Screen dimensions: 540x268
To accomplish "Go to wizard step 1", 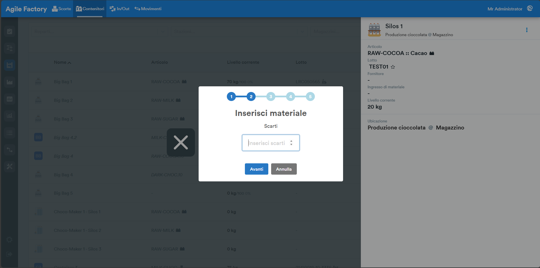I will 231,96.
